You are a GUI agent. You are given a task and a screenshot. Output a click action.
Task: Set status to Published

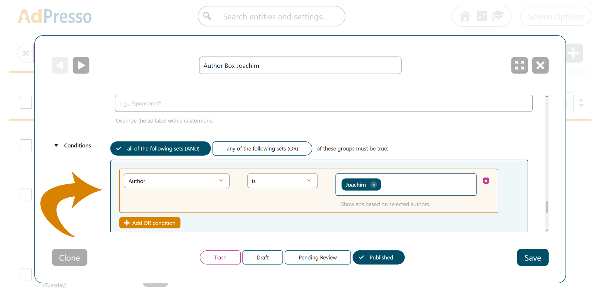click(x=378, y=257)
